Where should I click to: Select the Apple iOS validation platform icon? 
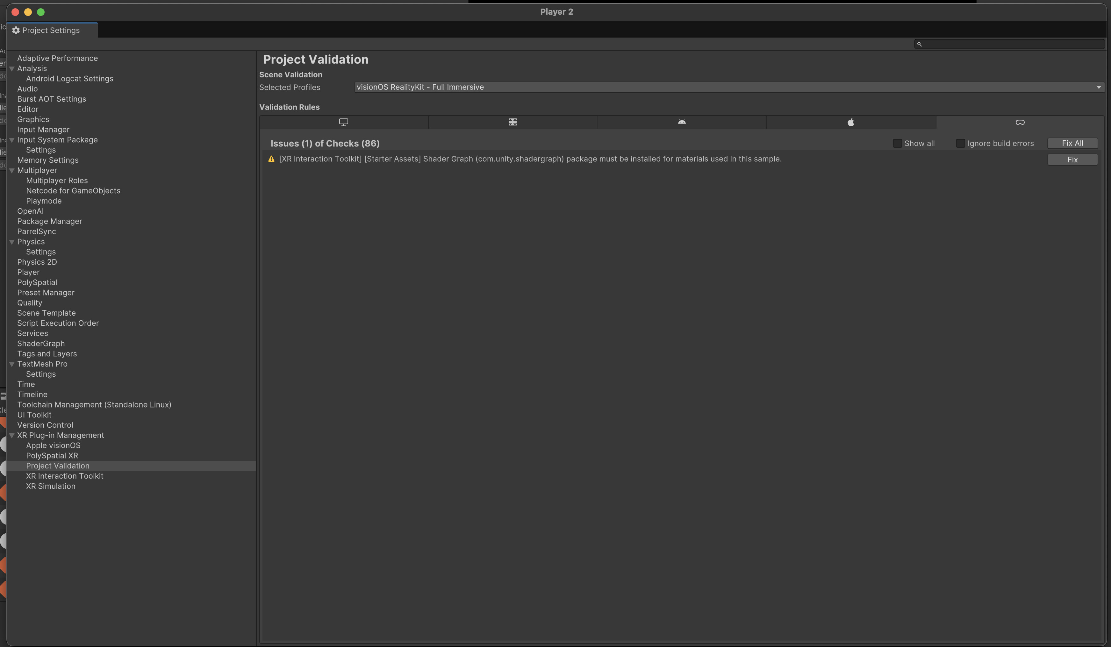851,122
